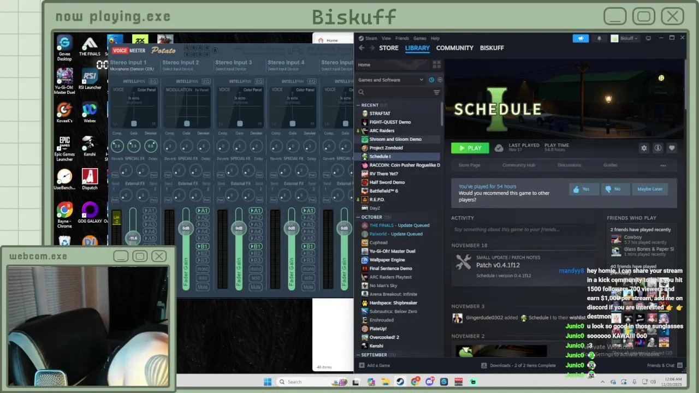Open the three-dots more links menu on the game page
699x393 pixels.
point(663,165)
